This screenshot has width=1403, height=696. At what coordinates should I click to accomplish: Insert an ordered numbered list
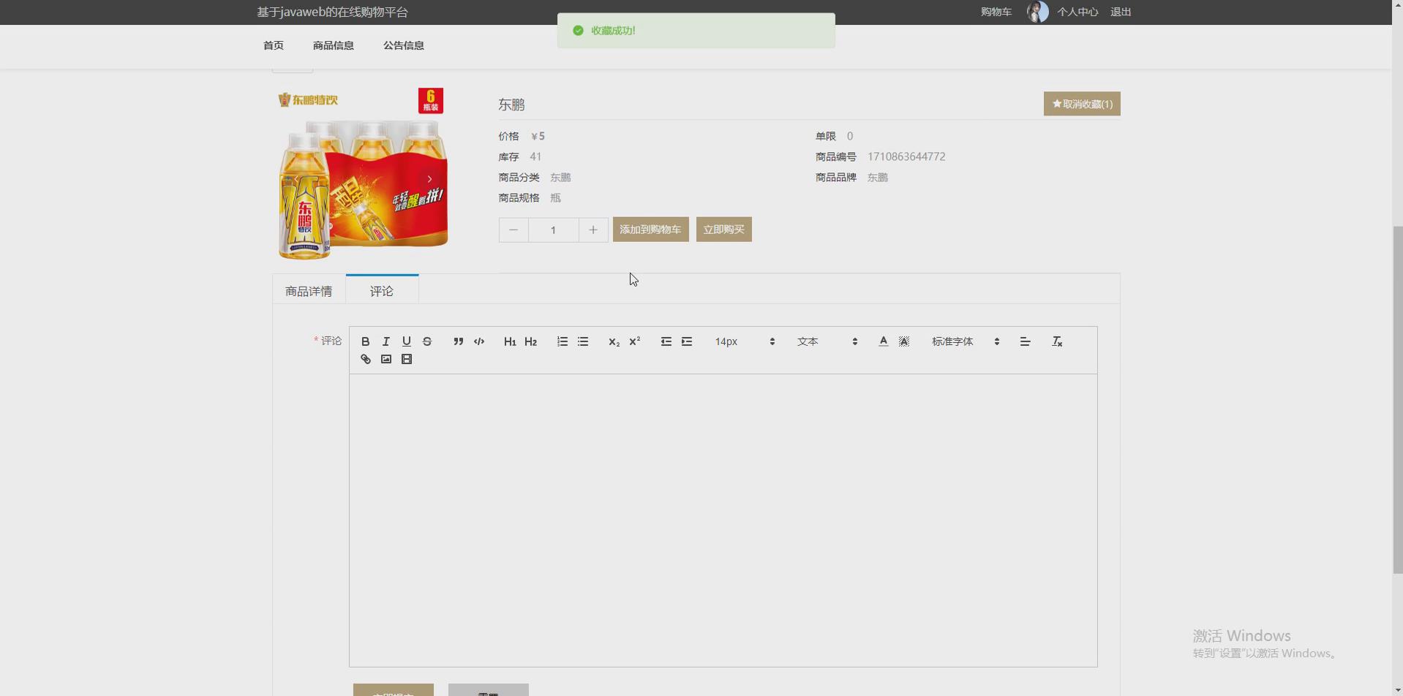(562, 341)
